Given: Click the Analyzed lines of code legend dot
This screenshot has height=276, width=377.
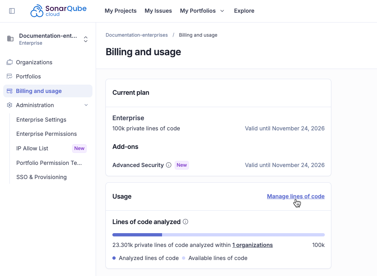Looking at the screenshot, I should pyautogui.click(x=114, y=258).
